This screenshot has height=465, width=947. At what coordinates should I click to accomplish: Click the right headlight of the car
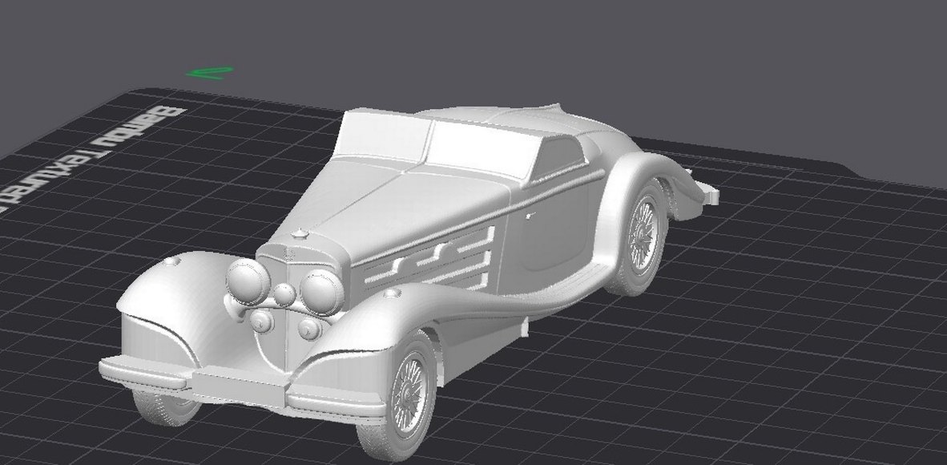tap(320, 290)
